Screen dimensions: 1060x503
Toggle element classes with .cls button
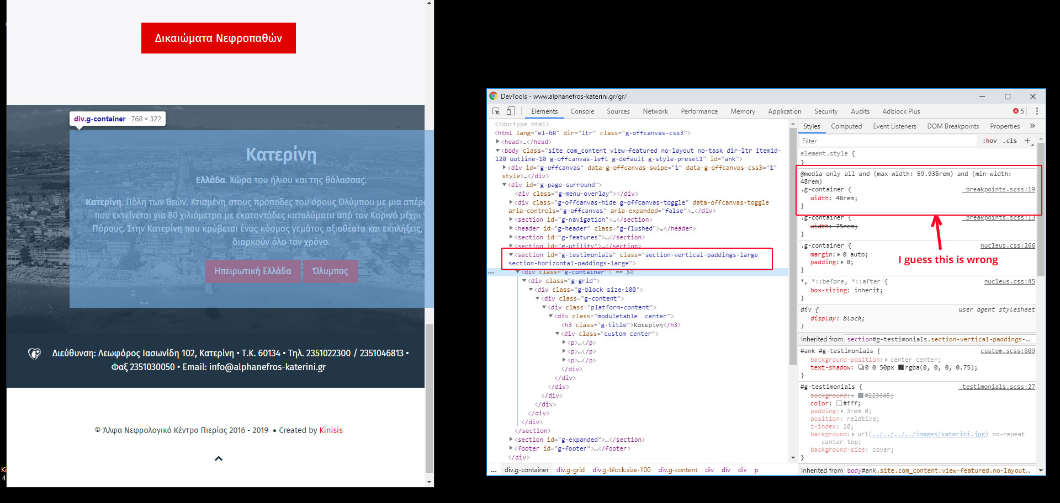(x=1010, y=141)
